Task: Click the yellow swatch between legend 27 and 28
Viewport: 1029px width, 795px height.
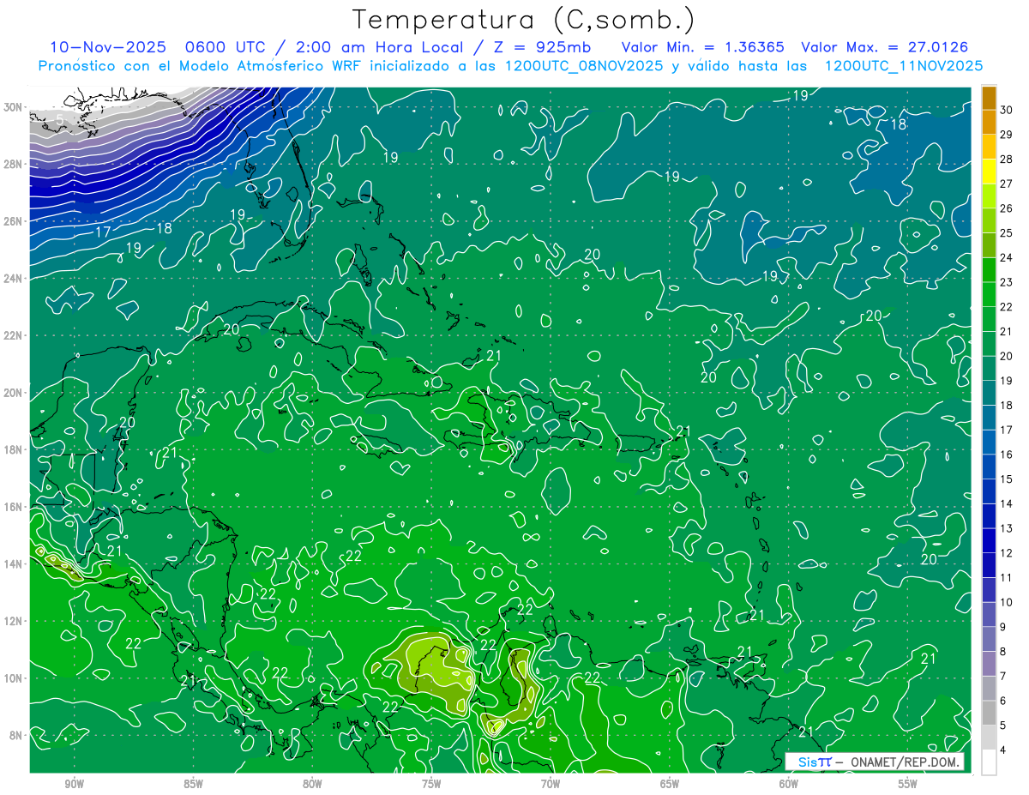Action: [x=989, y=171]
